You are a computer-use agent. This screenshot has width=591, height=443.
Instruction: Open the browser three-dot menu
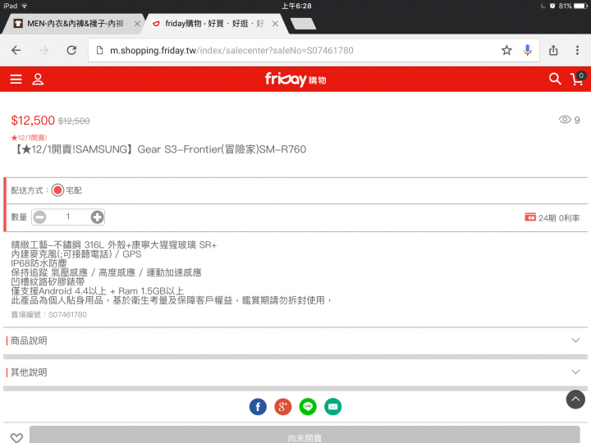tap(577, 50)
